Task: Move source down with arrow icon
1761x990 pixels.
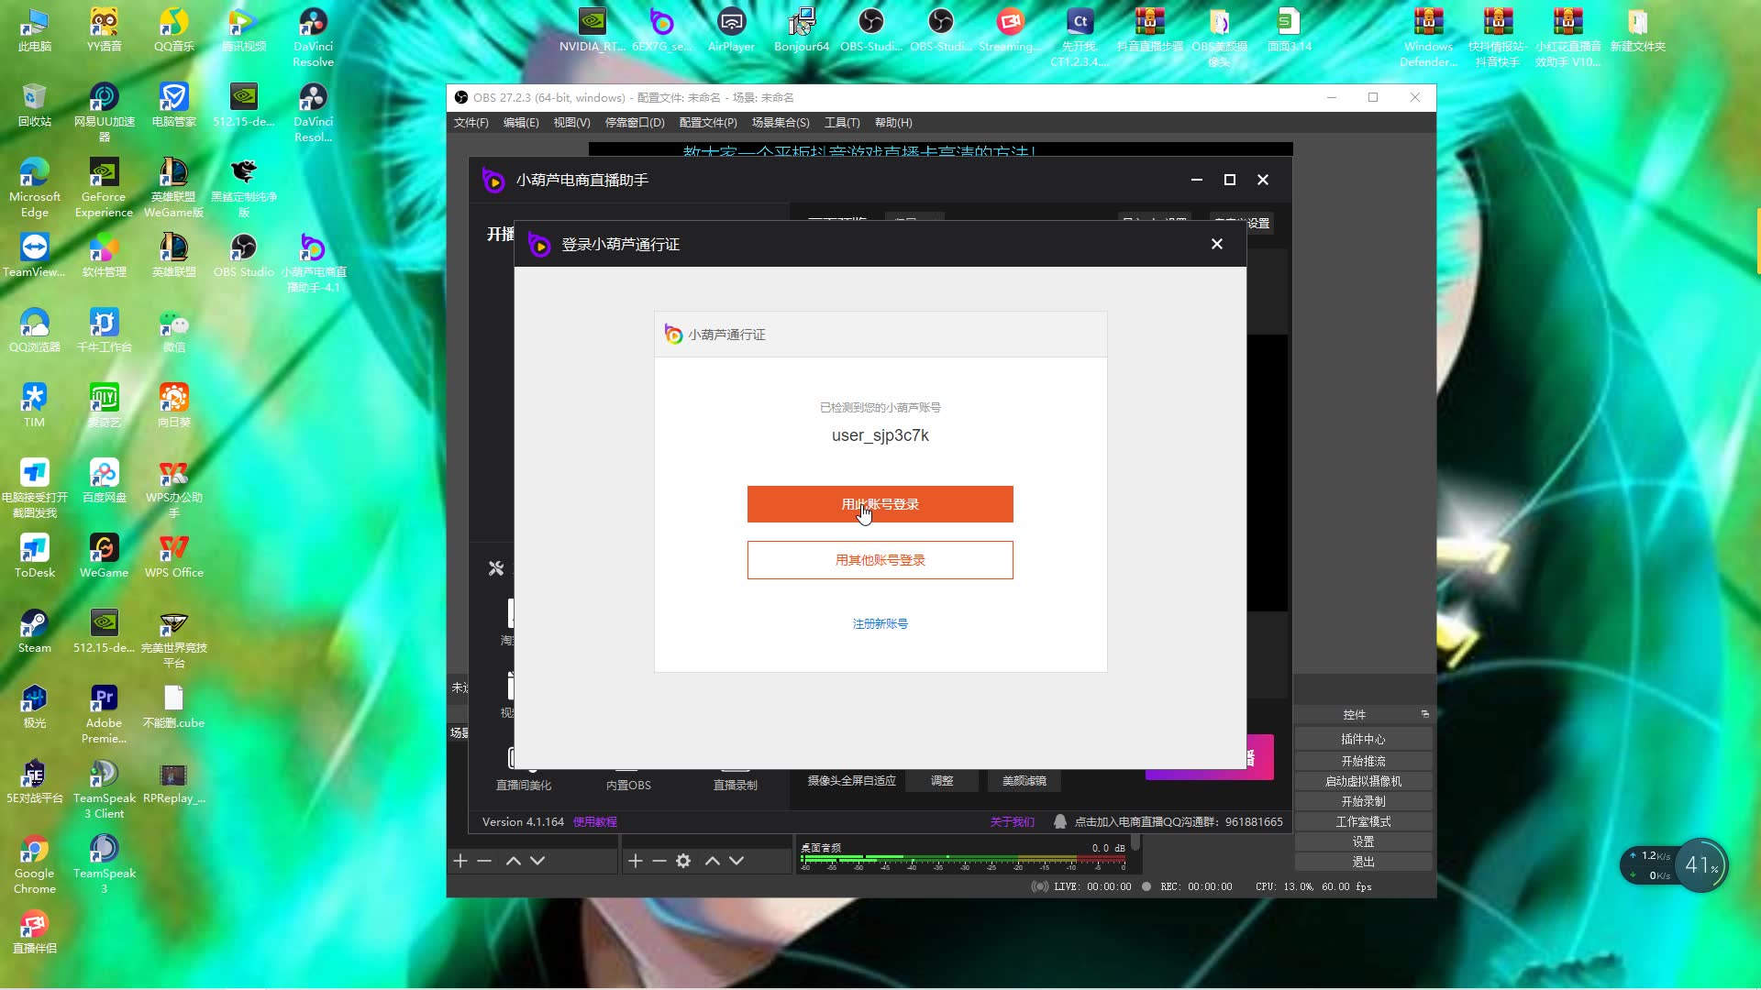Action: (737, 861)
